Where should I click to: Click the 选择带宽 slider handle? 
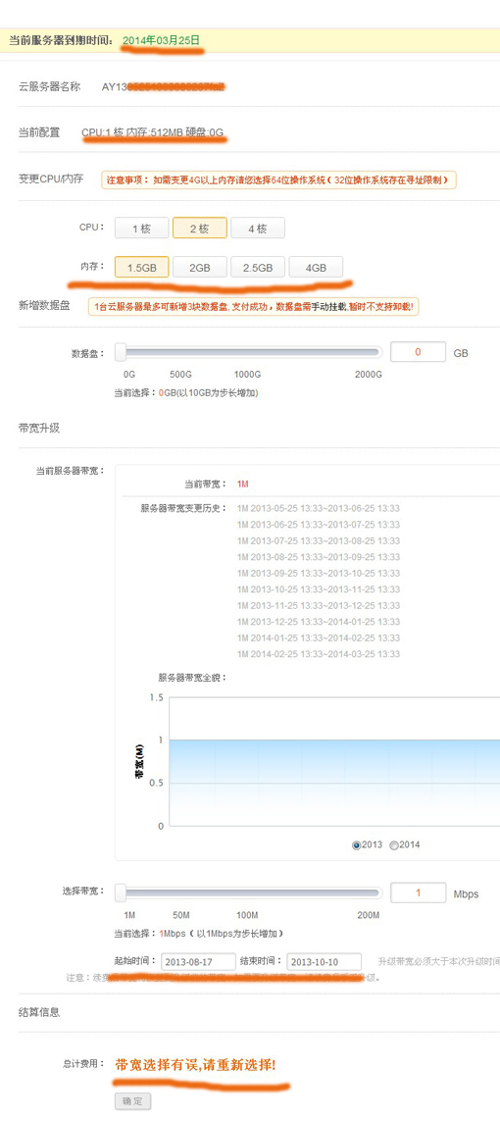121,892
